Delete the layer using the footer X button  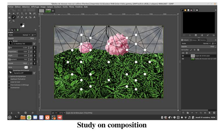pos(214,113)
